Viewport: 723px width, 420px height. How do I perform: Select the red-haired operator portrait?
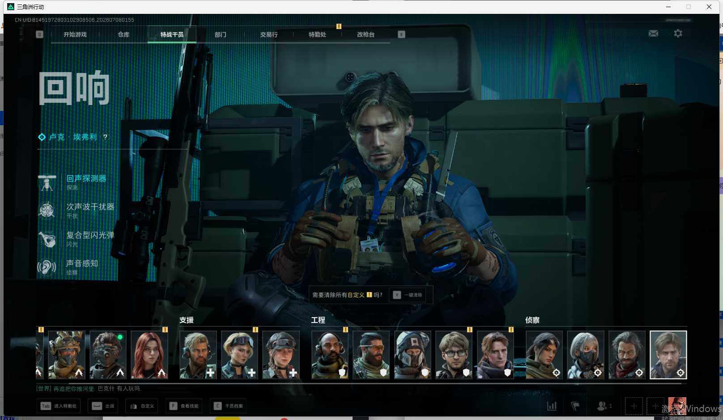click(149, 355)
